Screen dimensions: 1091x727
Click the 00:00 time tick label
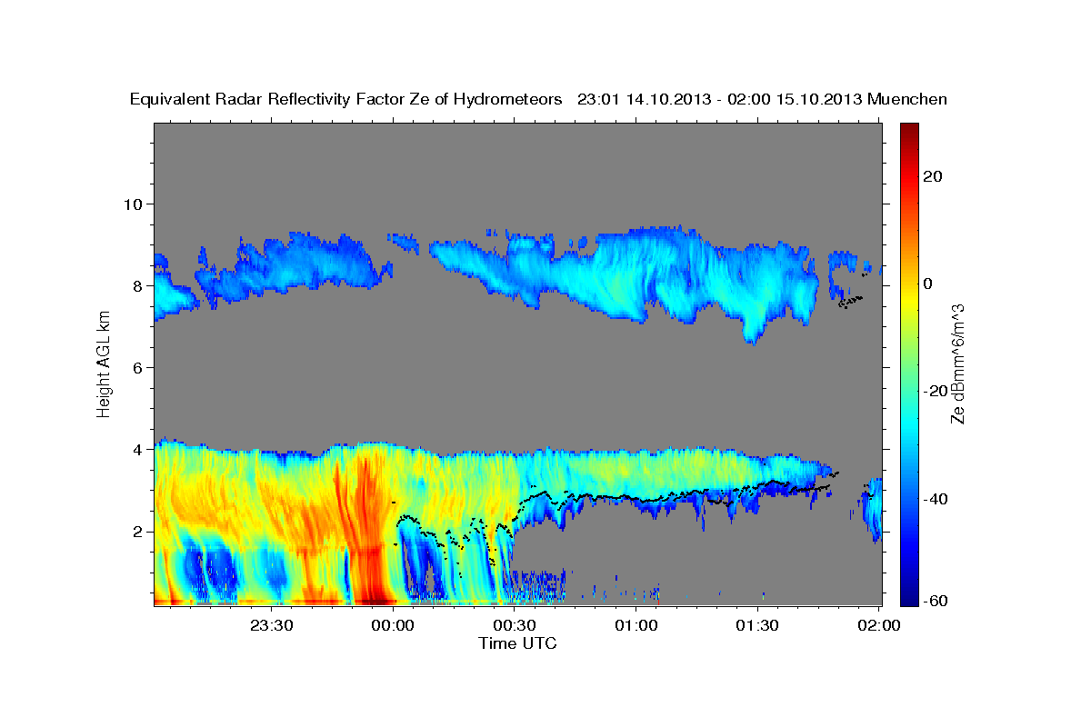pos(394,625)
